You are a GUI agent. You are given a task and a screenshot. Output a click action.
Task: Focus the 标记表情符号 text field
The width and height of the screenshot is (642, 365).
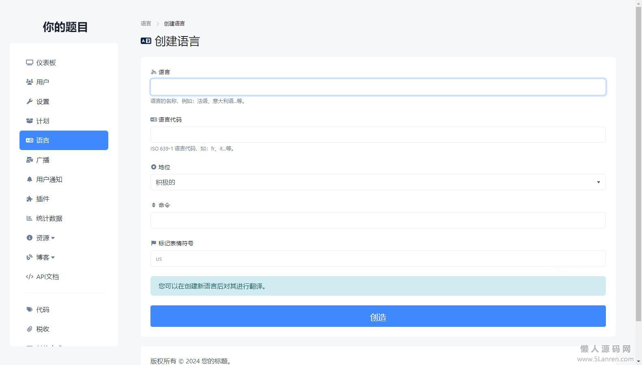pyautogui.click(x=378, y=258)
